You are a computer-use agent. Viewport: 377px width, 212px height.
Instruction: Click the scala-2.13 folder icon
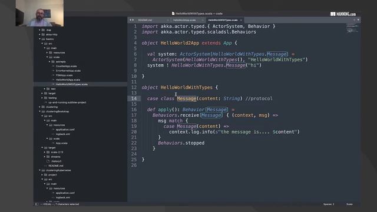pos(48,152)
